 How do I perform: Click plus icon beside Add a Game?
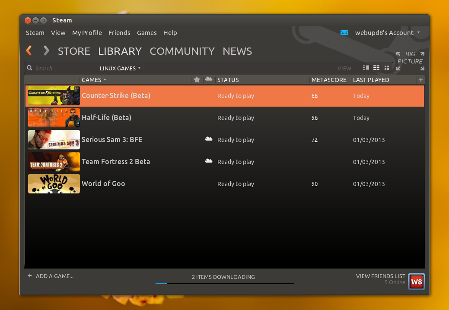tap(30, 276)
